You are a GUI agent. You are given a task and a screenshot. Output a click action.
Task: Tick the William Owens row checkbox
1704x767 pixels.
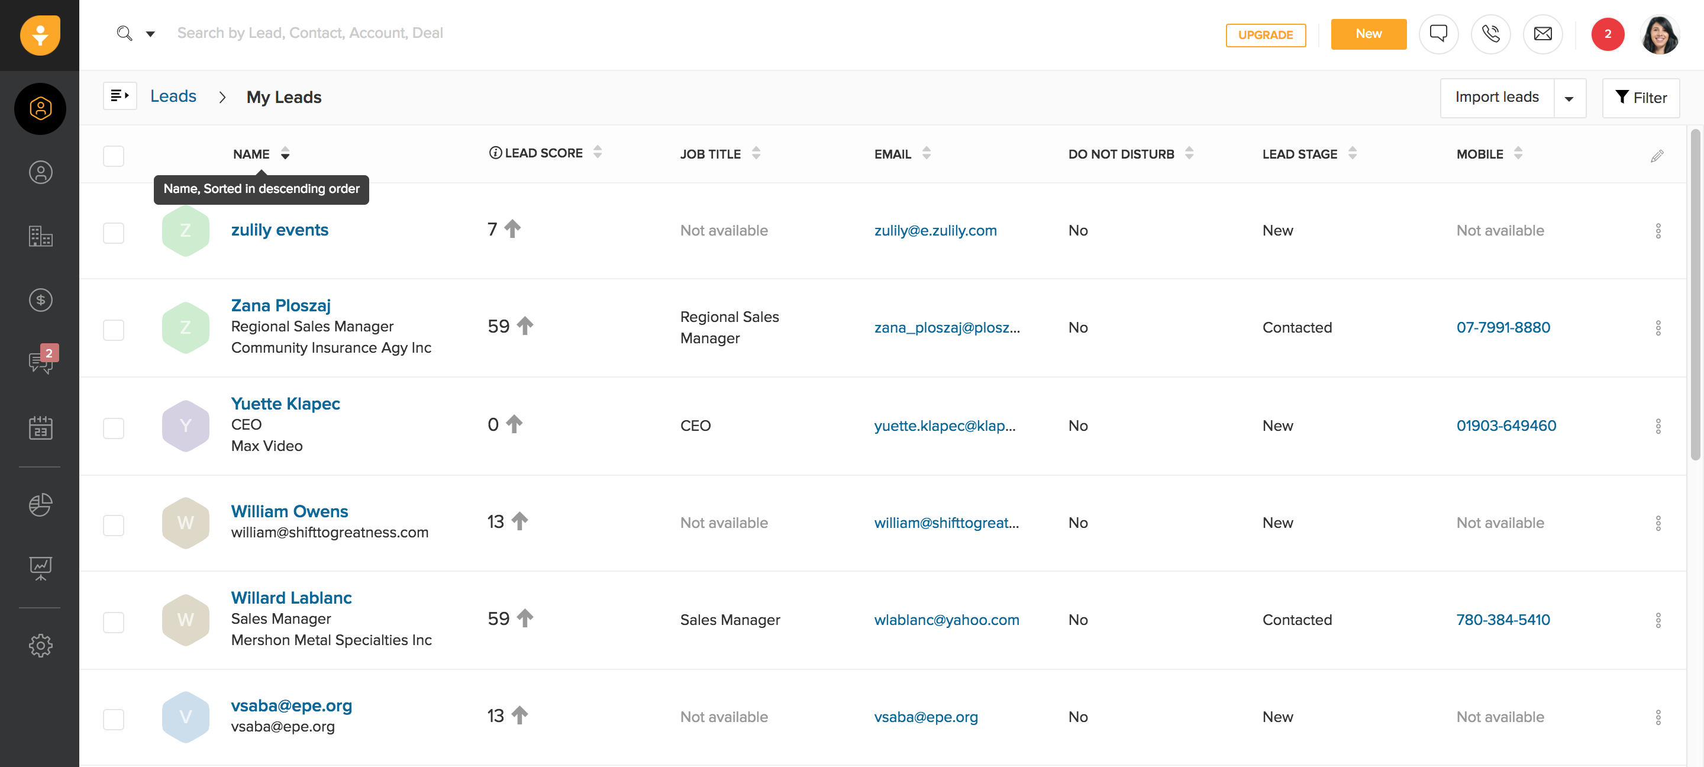click(114, 525)
